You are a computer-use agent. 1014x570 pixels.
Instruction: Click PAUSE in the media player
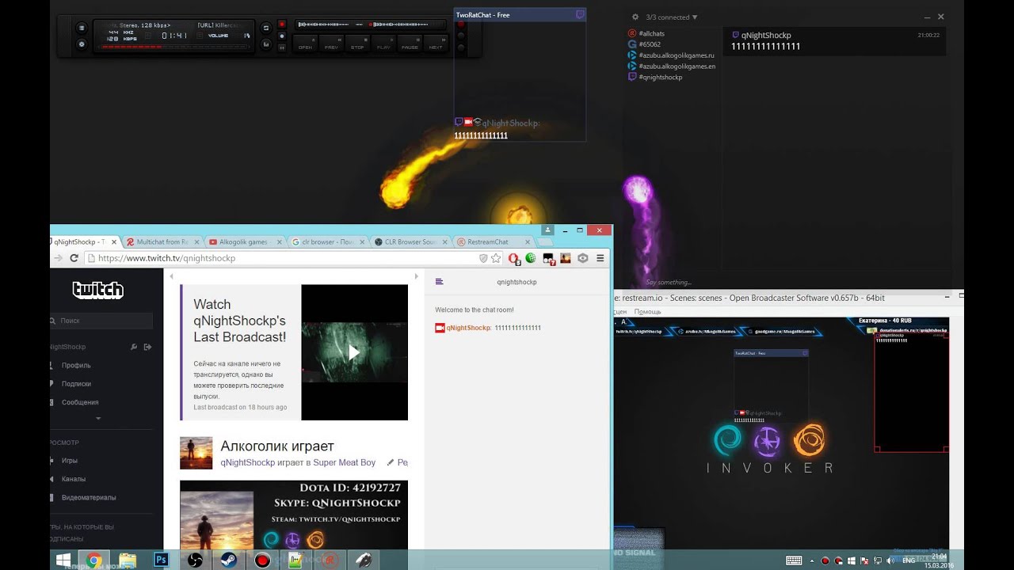410,43
